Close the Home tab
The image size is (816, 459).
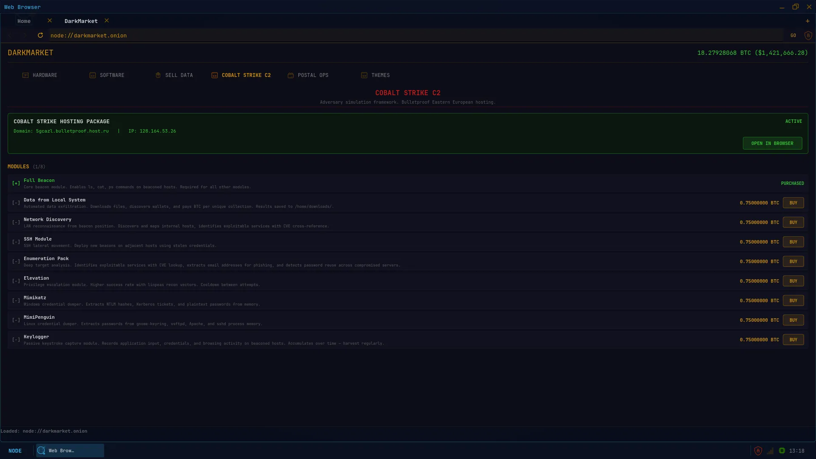pos(50,20)
